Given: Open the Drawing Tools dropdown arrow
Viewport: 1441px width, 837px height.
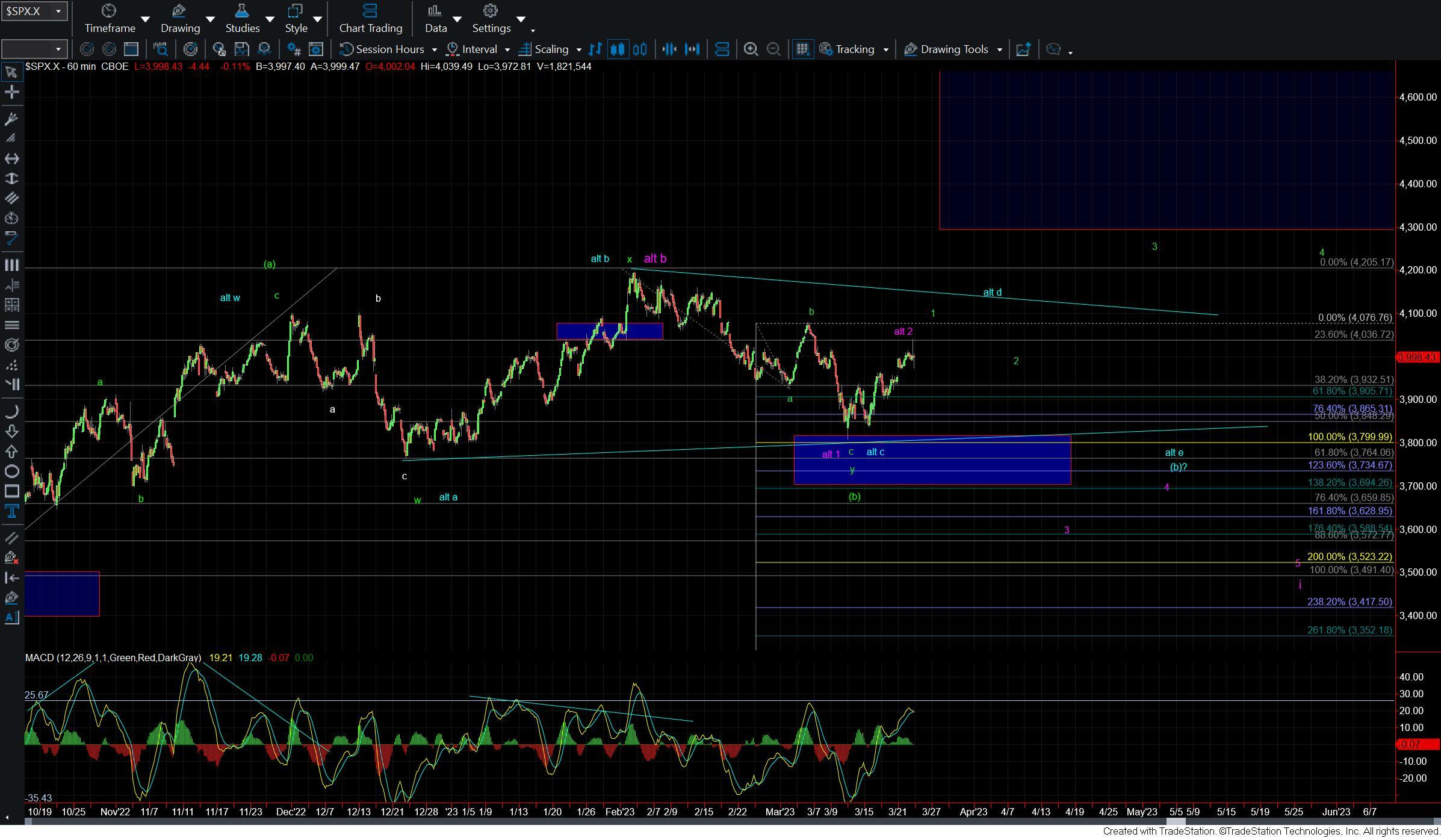Looking at the screenshot, I should pos(999,50).
